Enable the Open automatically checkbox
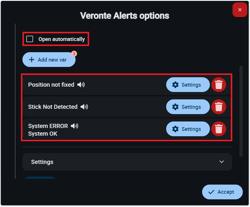The width and height of the screenshot is (250, 207). click(x=30, y=39)
